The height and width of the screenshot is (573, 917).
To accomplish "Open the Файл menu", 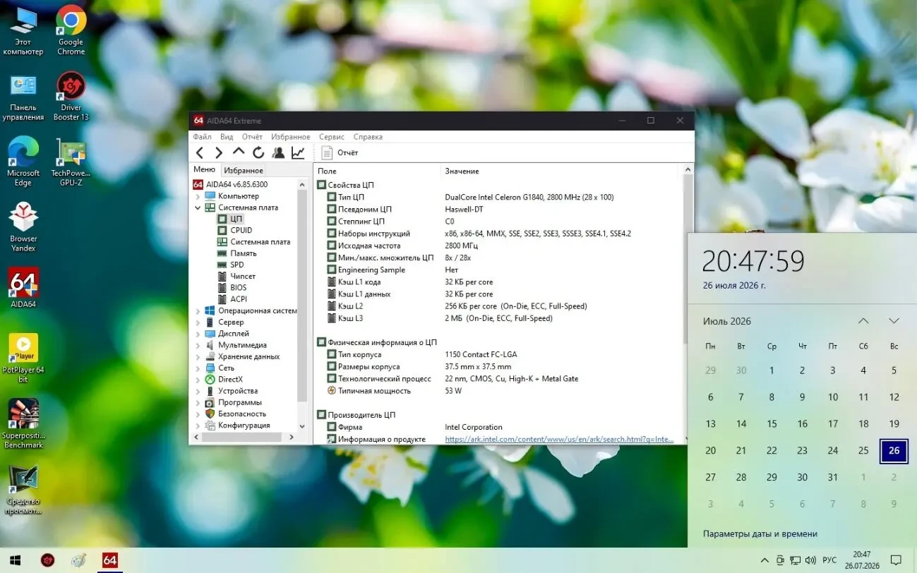I will click(202, 137).
